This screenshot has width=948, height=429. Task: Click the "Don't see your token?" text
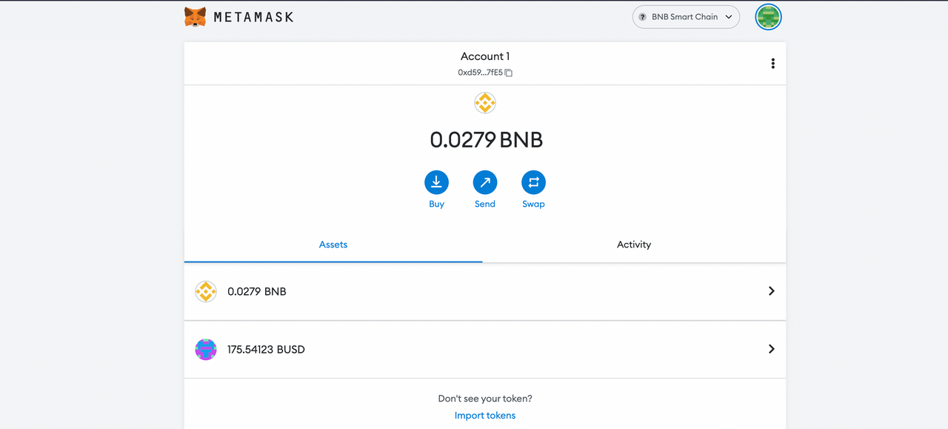[485, 399]
